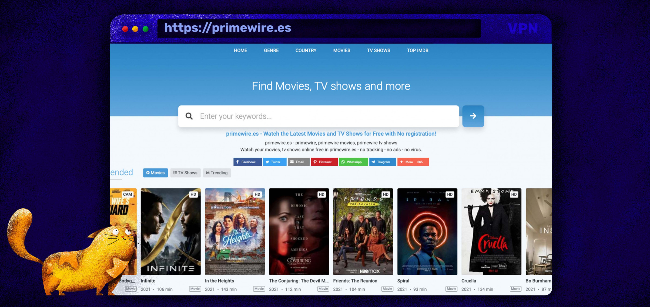Click the primewire.es Watch Latest Movies headline
Image resolution: width=650 pixels, height=307 pixels.
(x=331, y=134)
